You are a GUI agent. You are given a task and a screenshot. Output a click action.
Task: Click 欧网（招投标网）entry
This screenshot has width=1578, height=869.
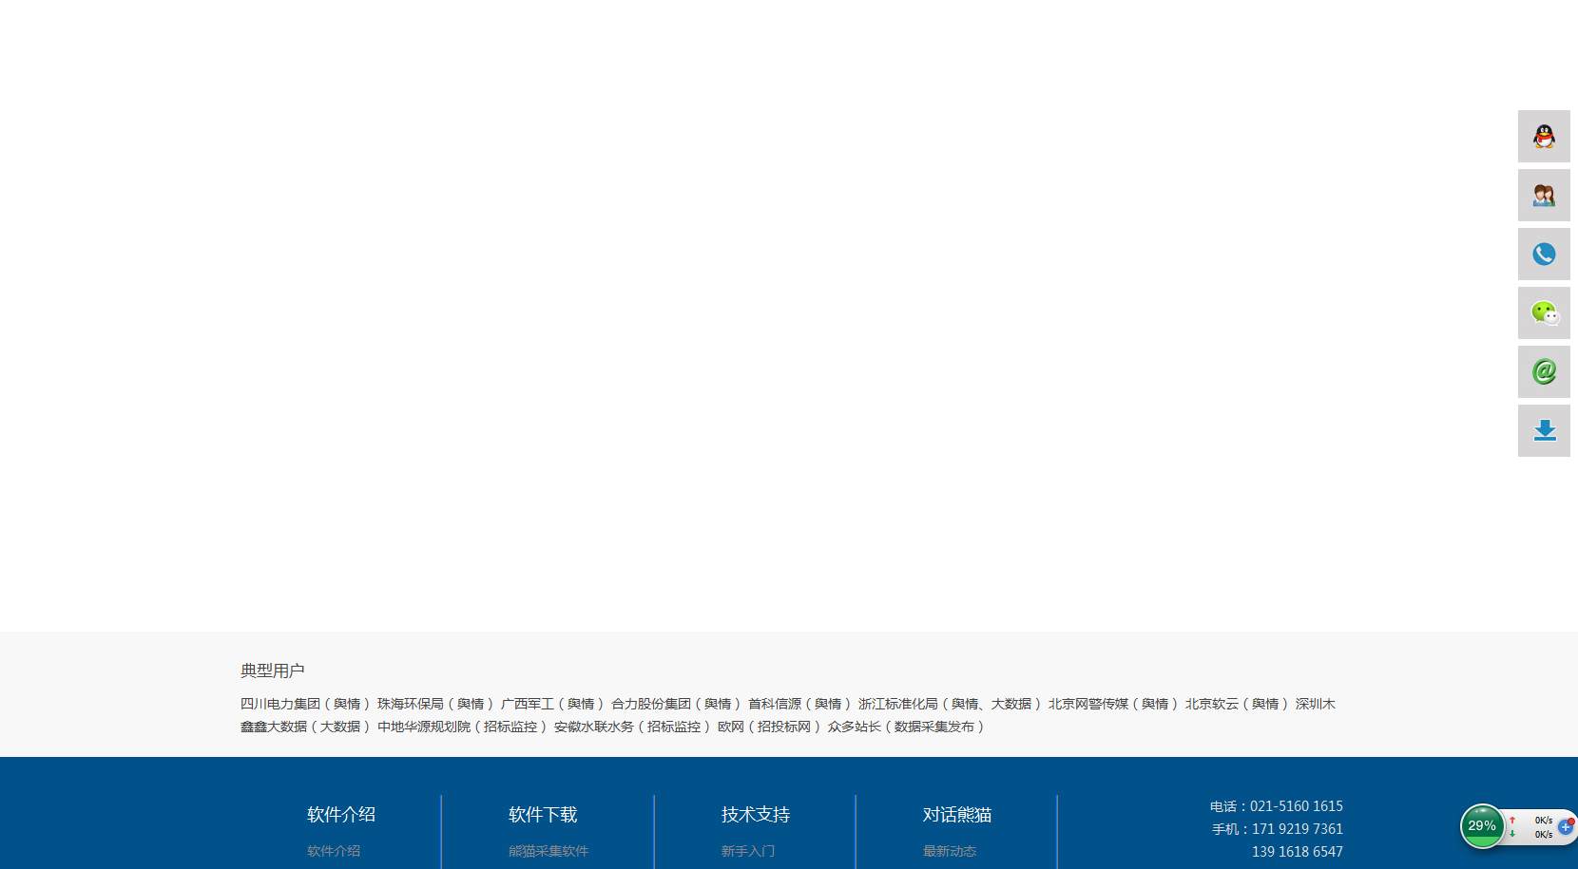point(769,727)
